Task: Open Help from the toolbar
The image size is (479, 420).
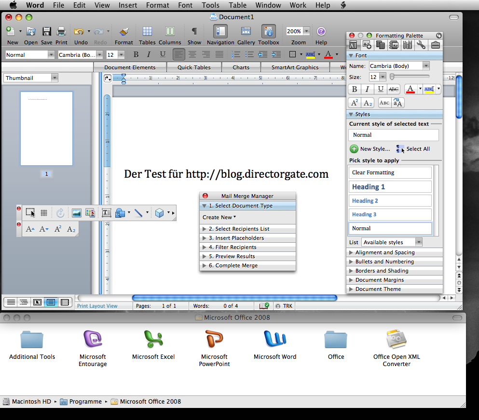Action: 321,31
